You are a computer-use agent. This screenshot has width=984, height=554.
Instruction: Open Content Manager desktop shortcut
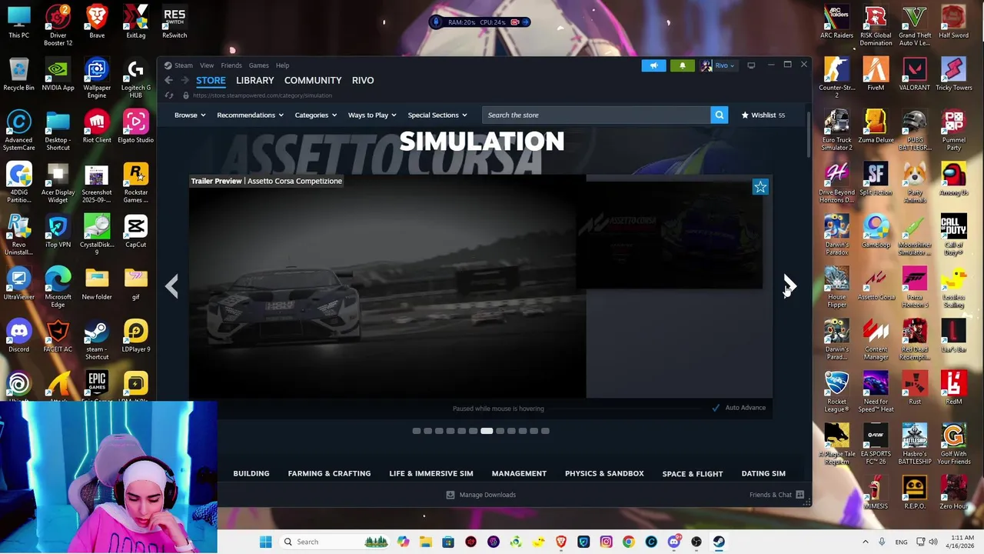pyautogui.click(x=876, y=337)
